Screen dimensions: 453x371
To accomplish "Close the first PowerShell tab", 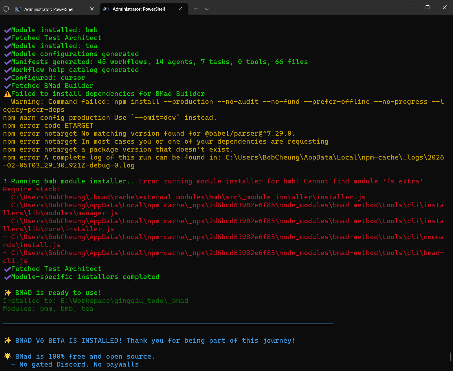I will click(92, 9).
